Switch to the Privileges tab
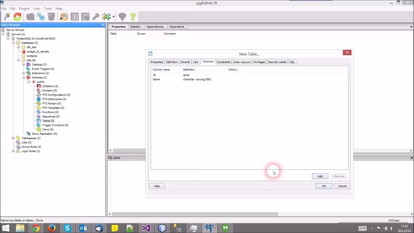The height and width of the screenshot is (233, 414). (259, 62)
